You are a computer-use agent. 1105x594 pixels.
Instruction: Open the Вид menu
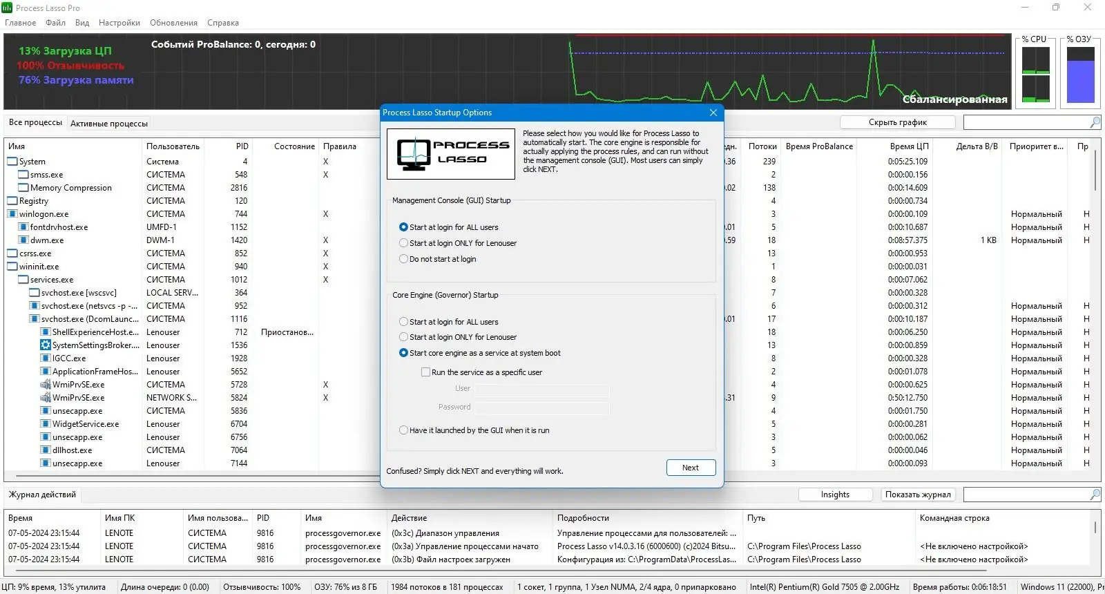(x=82, y=23)
